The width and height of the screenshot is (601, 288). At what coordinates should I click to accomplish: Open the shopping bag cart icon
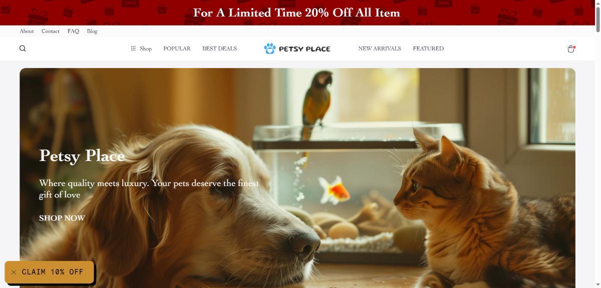(x=571, y=48)
